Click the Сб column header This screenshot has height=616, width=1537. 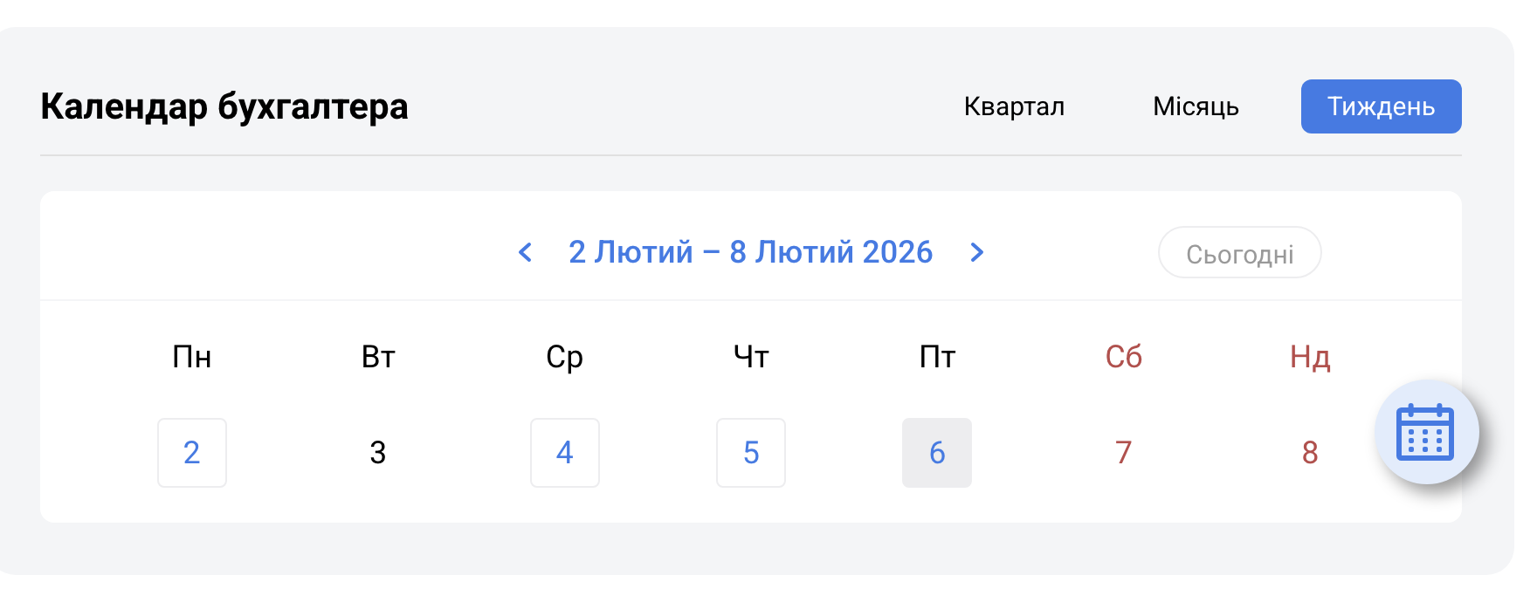(x=1123, y=356)
